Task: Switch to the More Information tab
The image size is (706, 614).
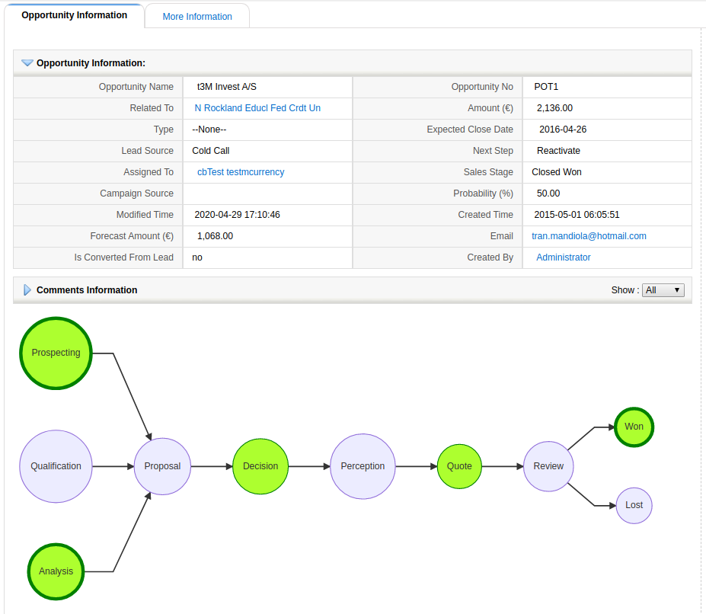Action: (197, 17)
